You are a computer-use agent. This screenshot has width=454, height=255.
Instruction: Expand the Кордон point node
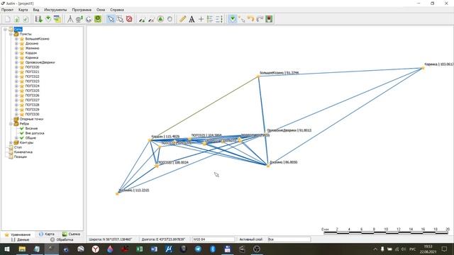(16, 53)
